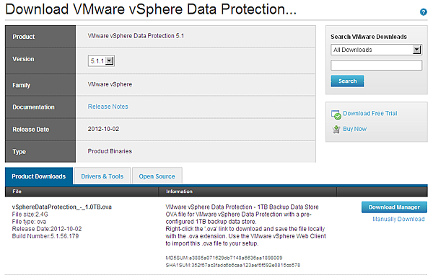Image resolution: width=433 pixels, height=275 pixels.
Task: Click the Search button
Action: point(347,81)
